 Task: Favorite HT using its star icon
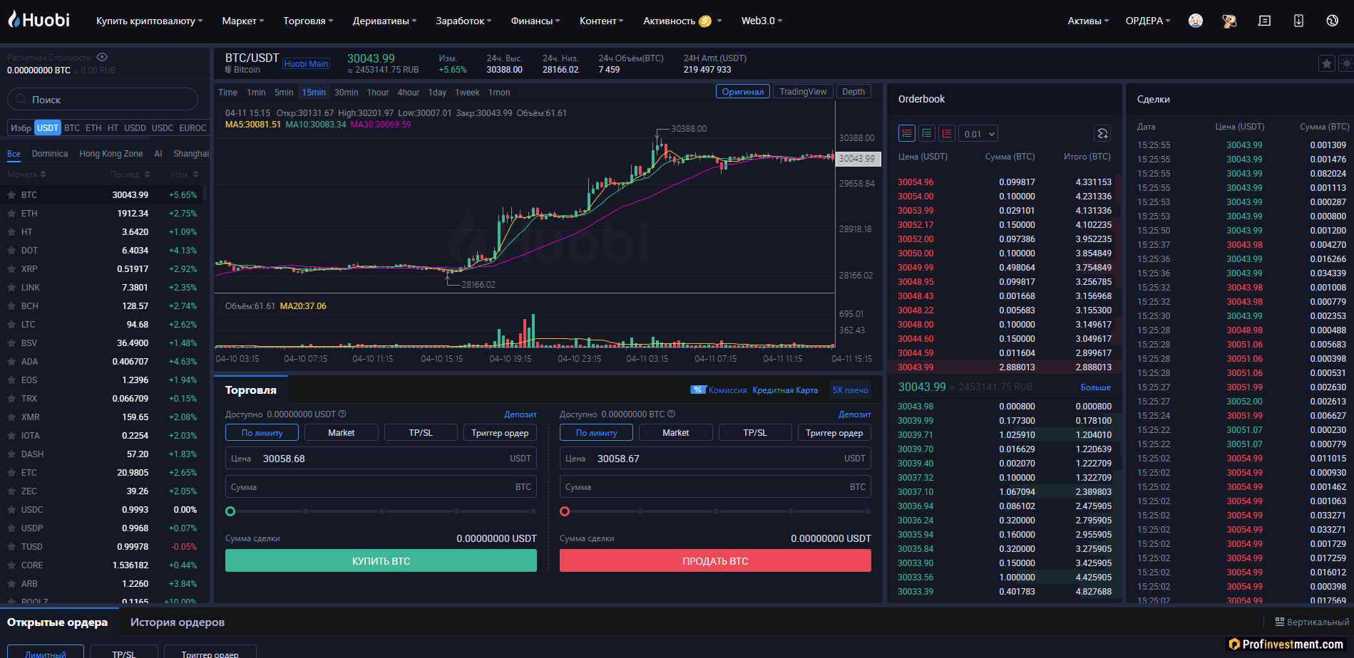11,231
